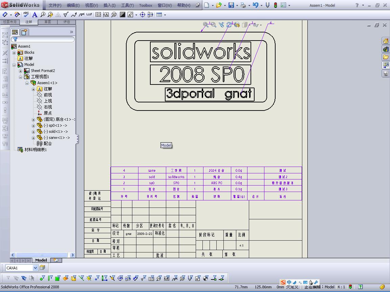
Task: Expand the Sheet Format2 node
Action: 21,71
